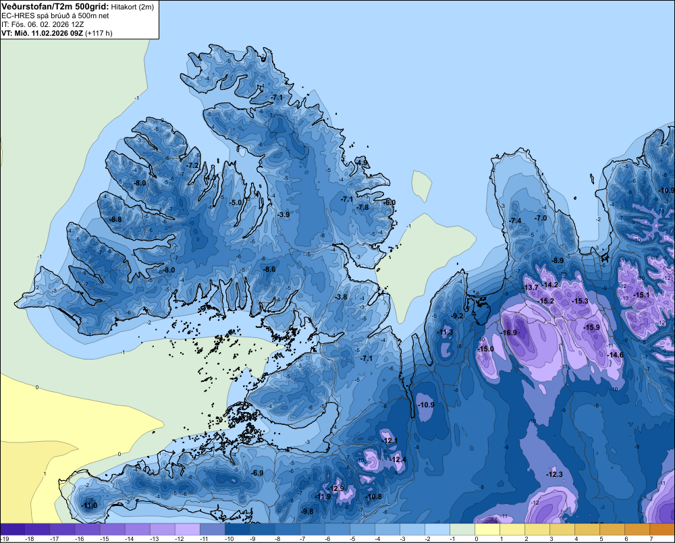Click the -14.2 temperature label

(550, 285)
